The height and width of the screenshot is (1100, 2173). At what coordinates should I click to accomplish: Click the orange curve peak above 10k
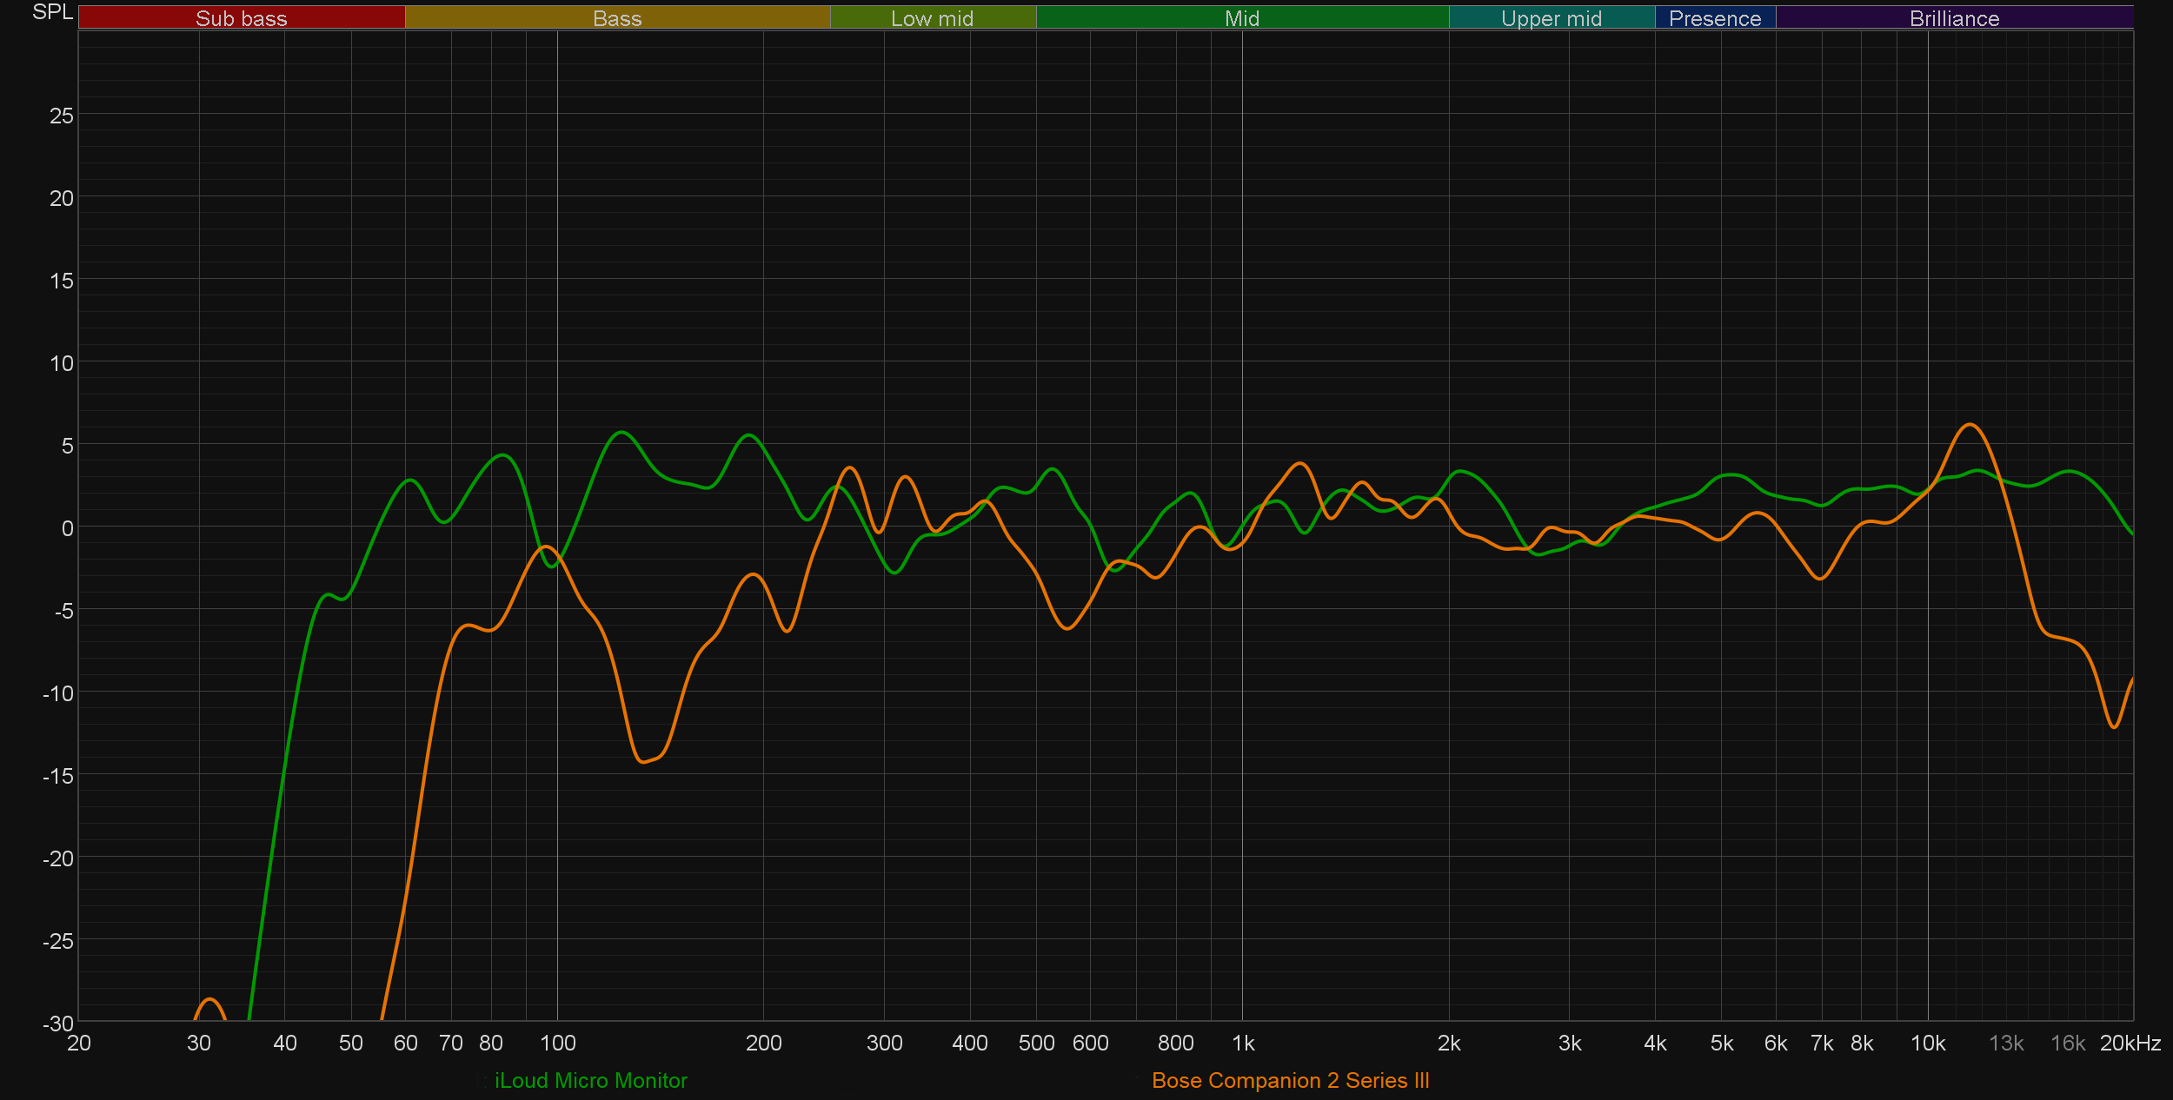point(1970,425)
